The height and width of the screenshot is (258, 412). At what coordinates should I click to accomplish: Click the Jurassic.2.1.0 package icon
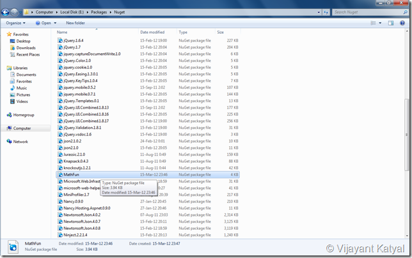[60, 155]
